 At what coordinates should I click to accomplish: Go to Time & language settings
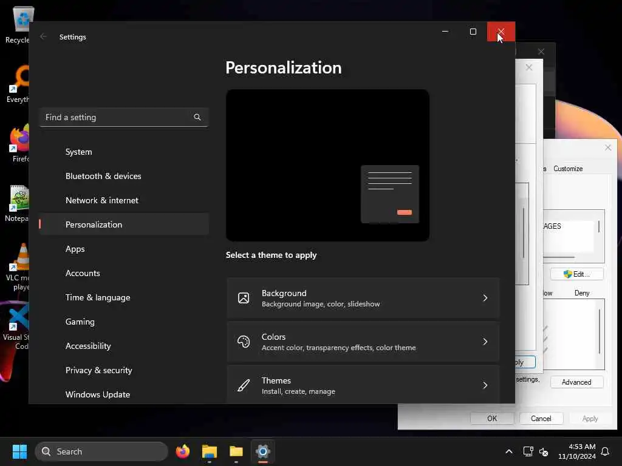click(x=124, y=297)
